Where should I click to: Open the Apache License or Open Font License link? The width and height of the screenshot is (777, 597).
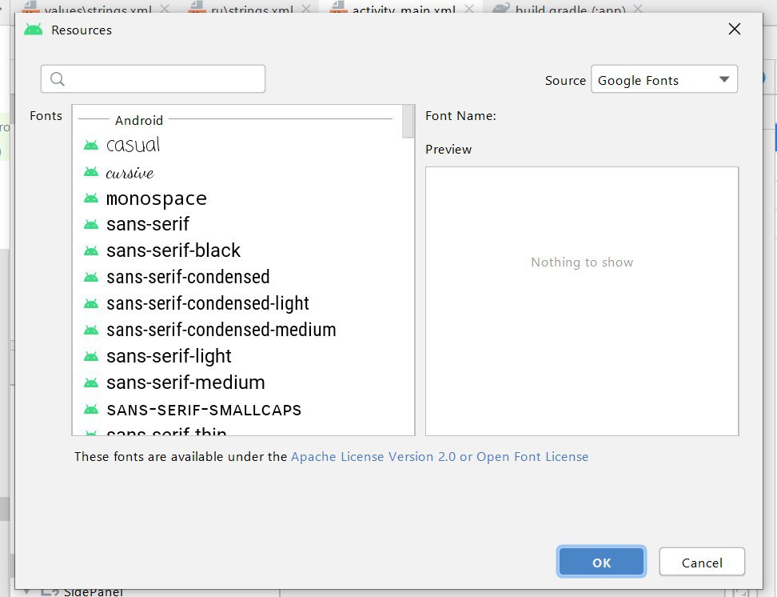pos(440,457)
